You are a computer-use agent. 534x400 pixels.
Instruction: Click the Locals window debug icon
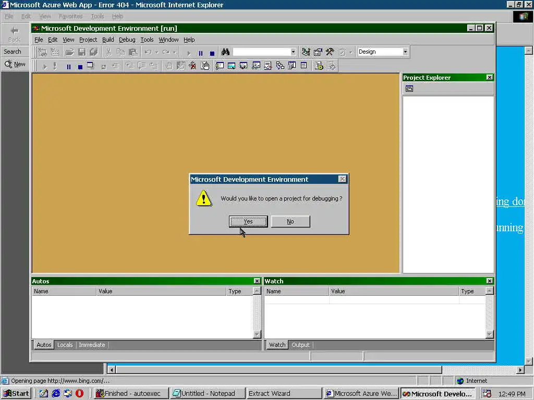pyautogui.click(x=244, y=66)
